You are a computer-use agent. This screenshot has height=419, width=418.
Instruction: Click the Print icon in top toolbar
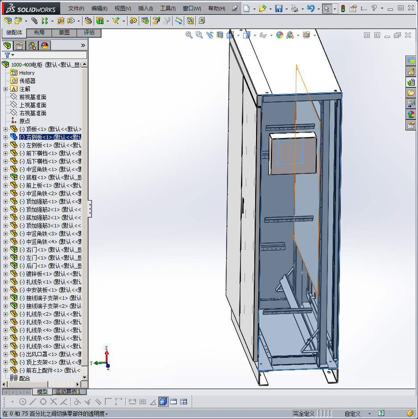click(x=294, y=8)
